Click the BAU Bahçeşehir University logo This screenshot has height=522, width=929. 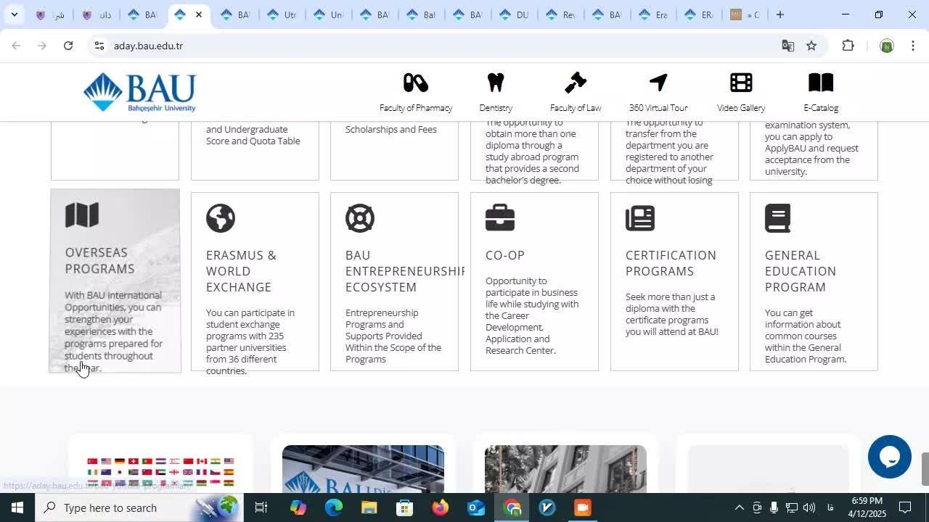point(140,92)
